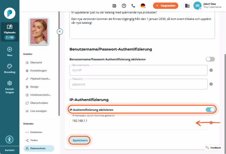226x154 pixels.
Task: Click the Upgraden button
Action: coord(165,6)
